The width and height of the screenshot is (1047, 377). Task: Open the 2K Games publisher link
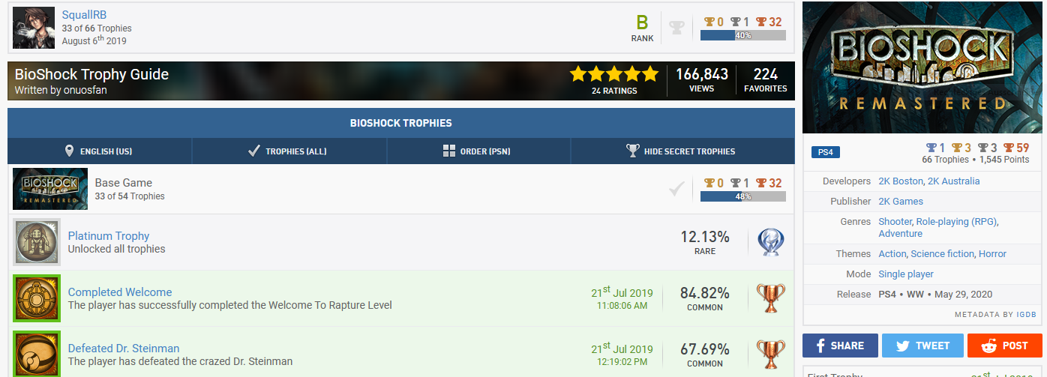901,202
